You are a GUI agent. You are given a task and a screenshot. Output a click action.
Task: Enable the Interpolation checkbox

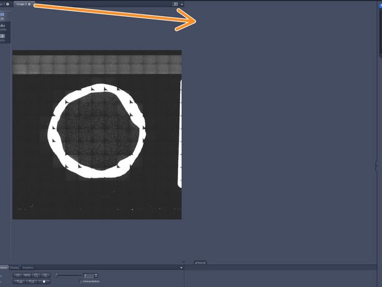pos(81,281)
